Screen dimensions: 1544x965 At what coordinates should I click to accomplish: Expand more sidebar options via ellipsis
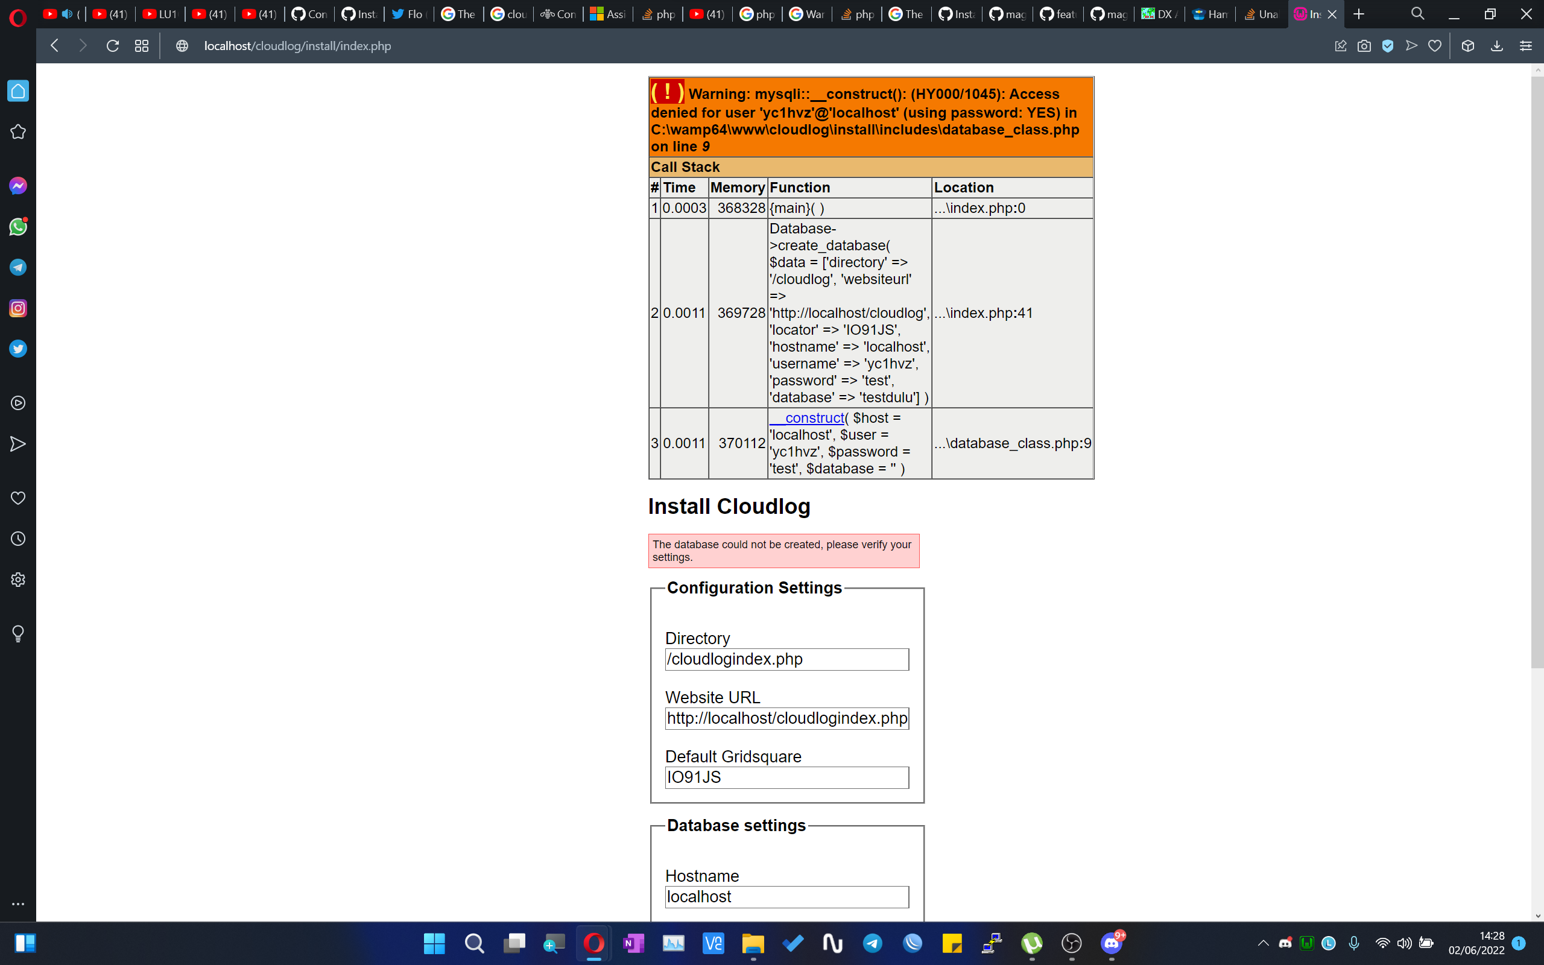[18, 903]
